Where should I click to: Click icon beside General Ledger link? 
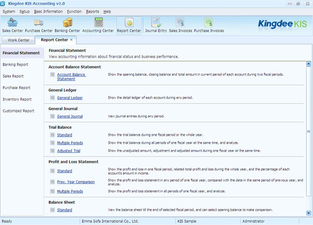pos(52,98)
